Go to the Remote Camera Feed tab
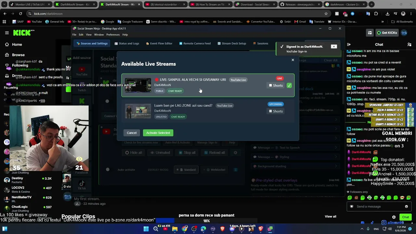This screenshot has width=416, height=234. coord(195,43)
